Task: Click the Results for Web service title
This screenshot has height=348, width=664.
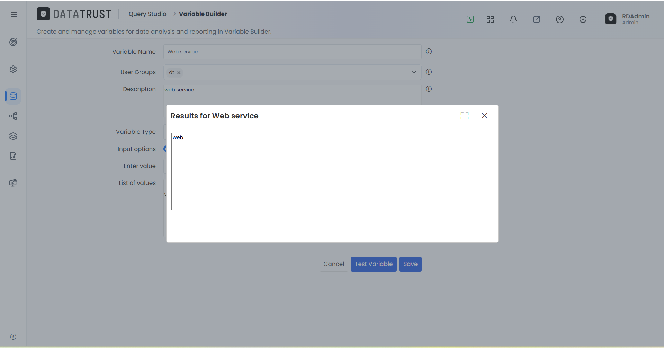Action: 215,116
